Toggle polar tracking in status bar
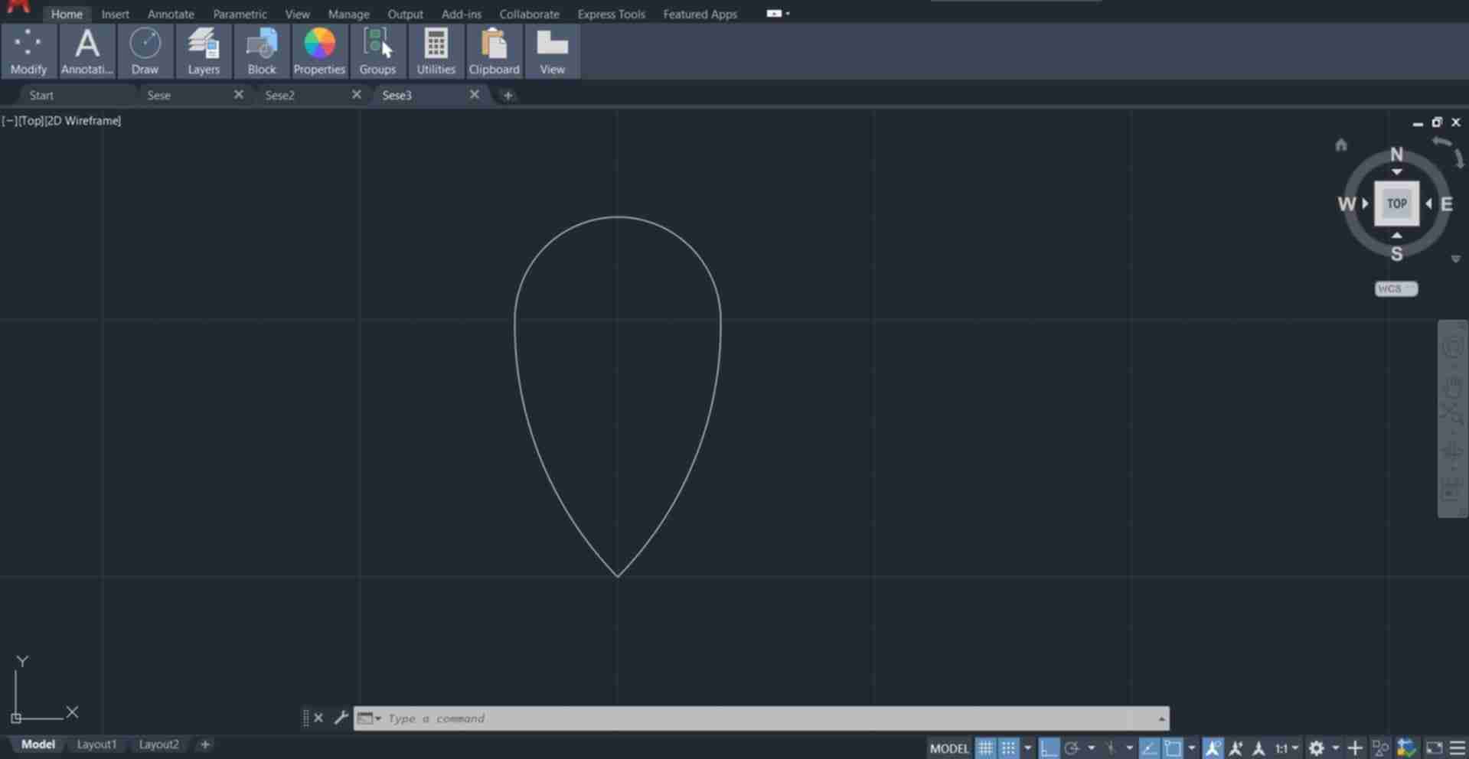Screen dimensions: 1469x759 1071,748
